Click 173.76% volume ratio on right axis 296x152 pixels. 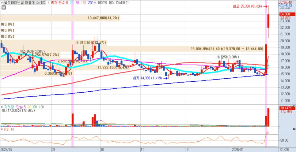[x=286, y=111]
